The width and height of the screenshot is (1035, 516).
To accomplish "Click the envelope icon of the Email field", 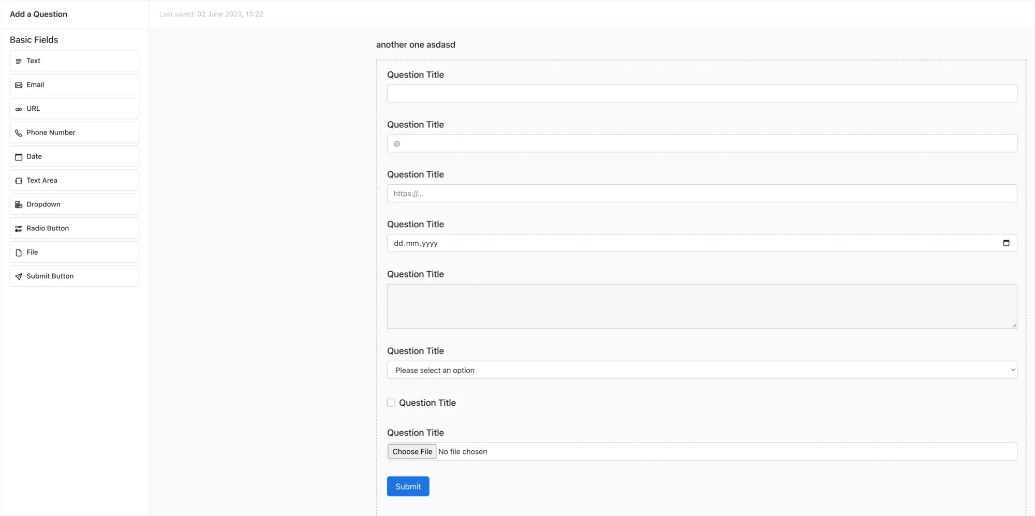I will 19,85.
